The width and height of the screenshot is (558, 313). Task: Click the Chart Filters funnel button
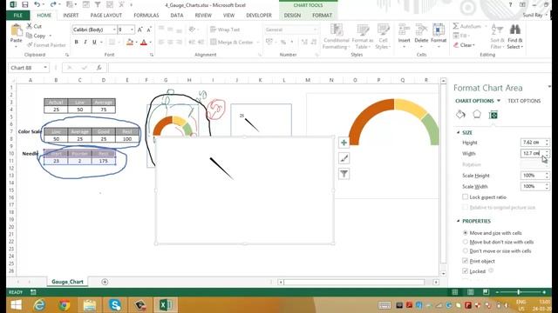pos(344,174)
